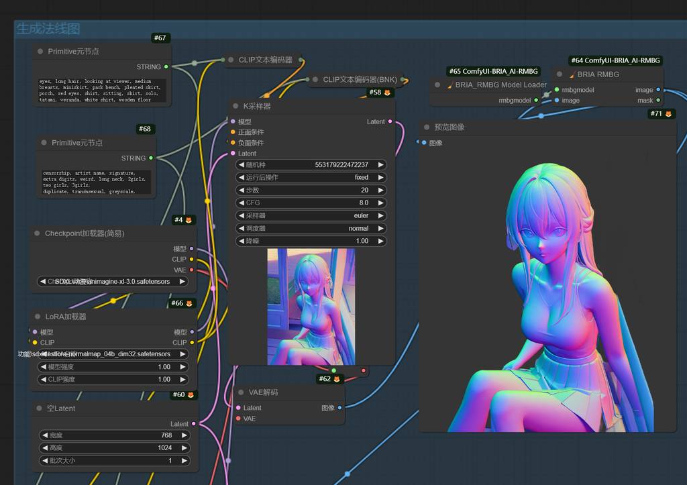This screenshot has height=485, width=687.
Task: Toggle collapse on the VAE解码 node
Action: point(241,392)
